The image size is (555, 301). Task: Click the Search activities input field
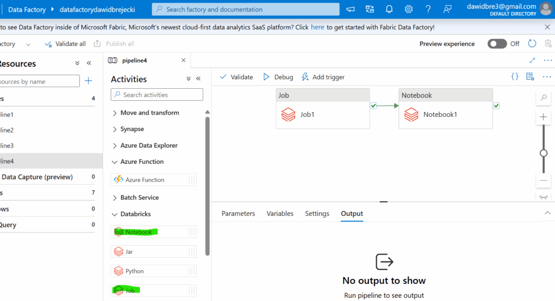tap(157, 95)
